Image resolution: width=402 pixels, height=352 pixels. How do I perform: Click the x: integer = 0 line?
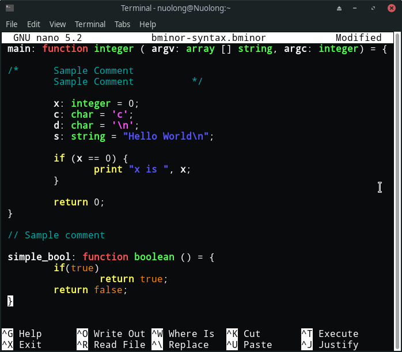click(96, 103)
